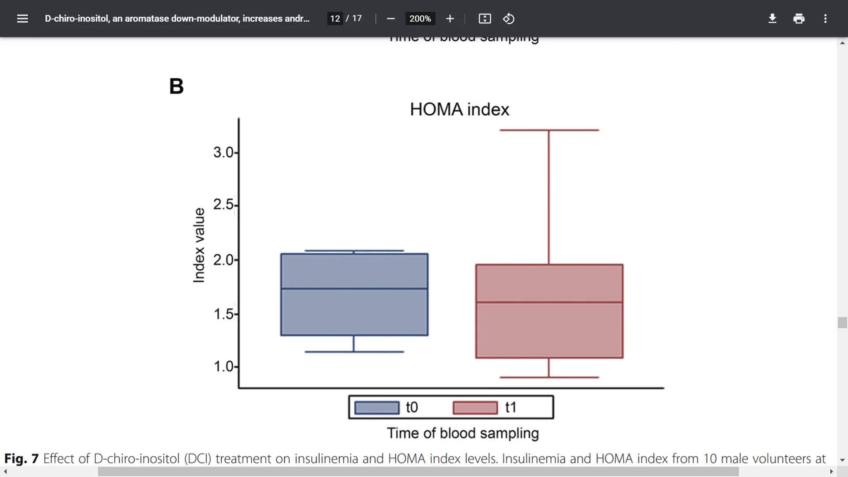
Task: Zoom out with the minus button
Action: (390, 19)
